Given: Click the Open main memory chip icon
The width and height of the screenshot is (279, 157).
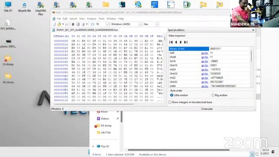Looking at the screenshot, I should point(73,24).
